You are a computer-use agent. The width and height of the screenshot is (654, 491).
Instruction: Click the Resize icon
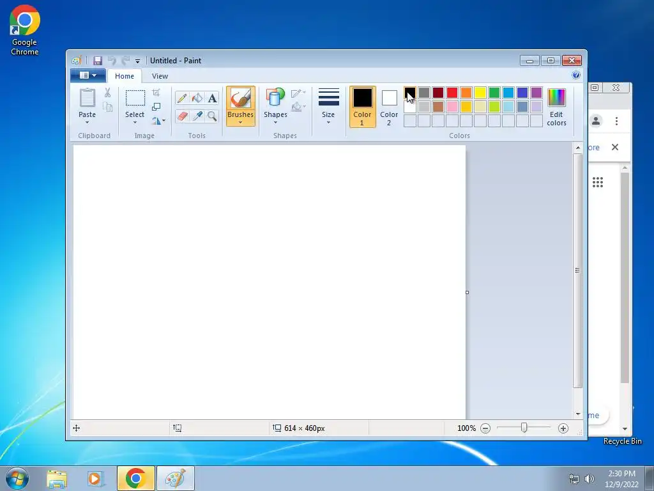156,107
